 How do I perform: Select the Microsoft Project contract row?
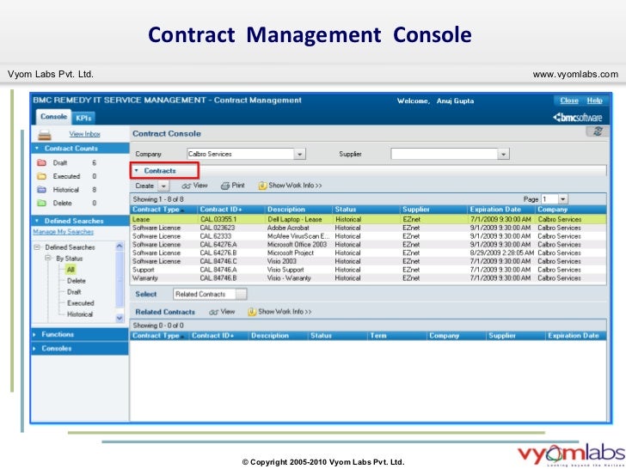click(368, 253)
